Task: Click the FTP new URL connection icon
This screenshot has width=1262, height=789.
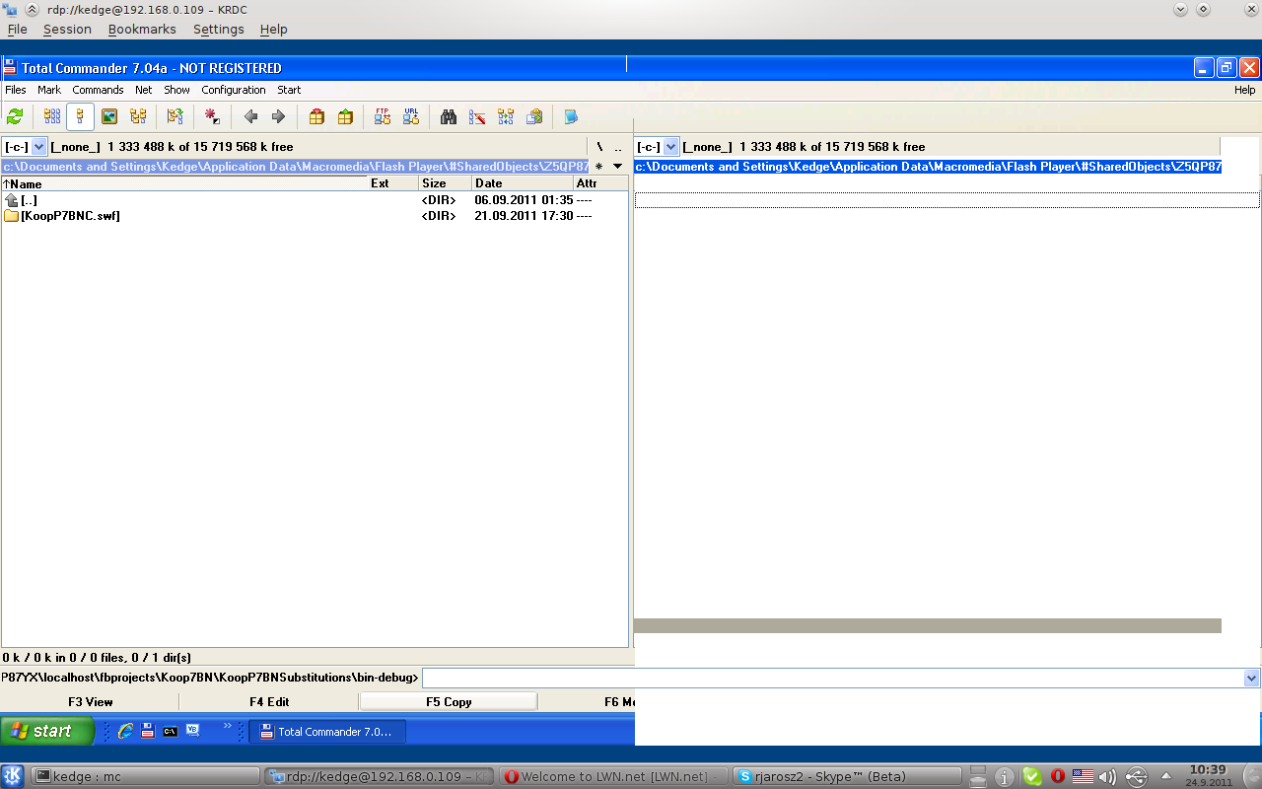Action: click(x=411, y=117)
